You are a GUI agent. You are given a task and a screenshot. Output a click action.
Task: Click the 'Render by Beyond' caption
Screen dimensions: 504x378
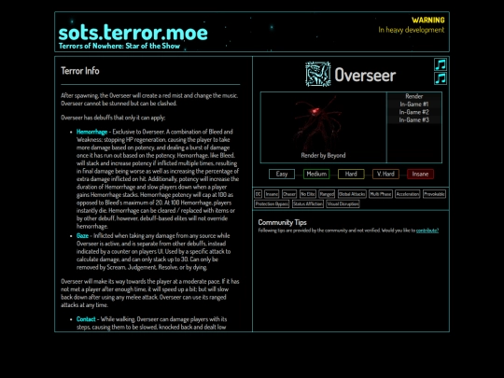(323, 155)
